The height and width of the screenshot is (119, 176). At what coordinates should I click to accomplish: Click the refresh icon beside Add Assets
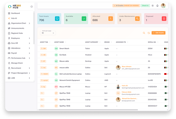tap(149, 33)
